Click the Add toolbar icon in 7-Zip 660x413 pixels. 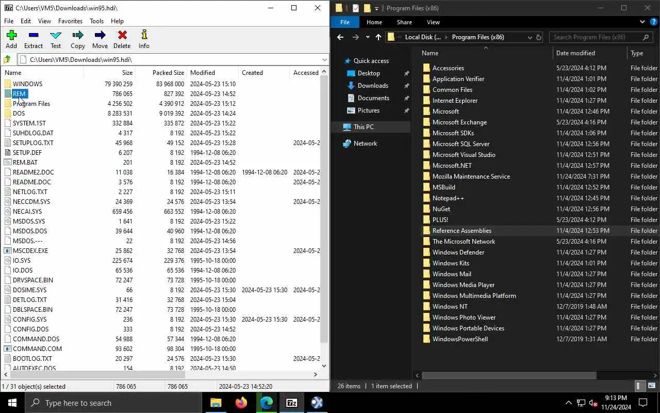(x=11, y=39)
